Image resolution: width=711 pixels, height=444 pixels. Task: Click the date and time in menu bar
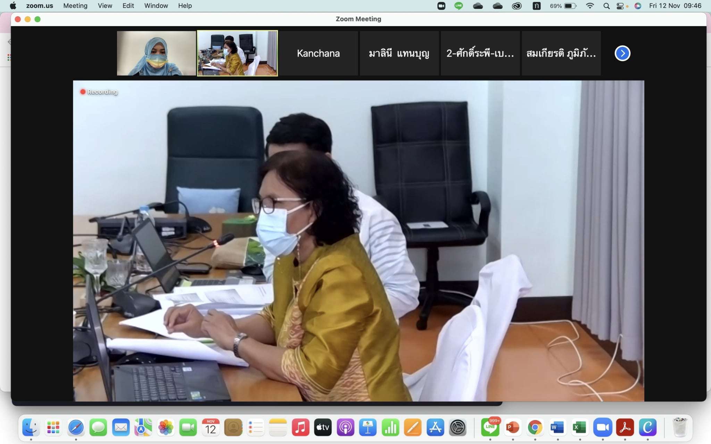click(675, 6)
